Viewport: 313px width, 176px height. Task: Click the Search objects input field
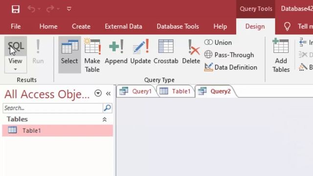[x=53, y=108]
